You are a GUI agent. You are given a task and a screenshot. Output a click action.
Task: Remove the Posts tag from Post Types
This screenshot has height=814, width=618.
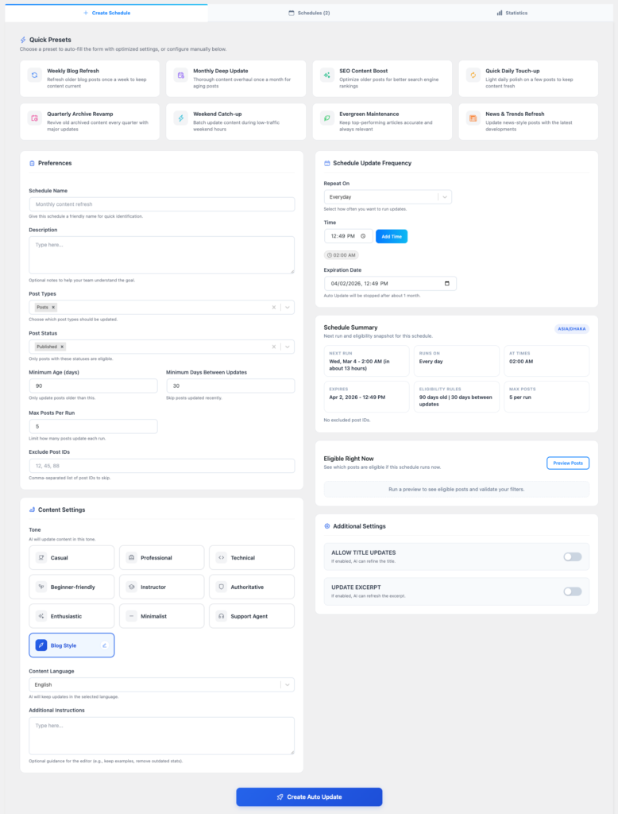(54, 307)
